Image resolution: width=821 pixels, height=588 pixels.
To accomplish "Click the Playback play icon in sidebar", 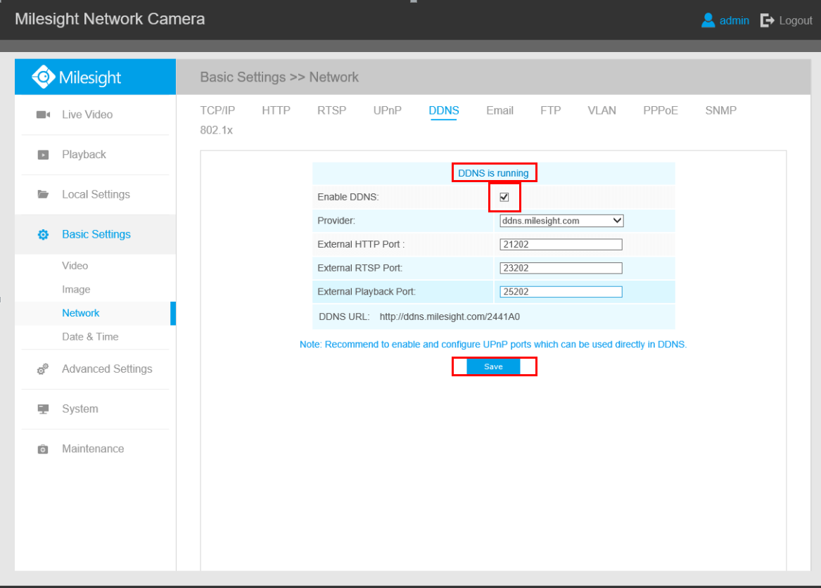I will (43, 155).
